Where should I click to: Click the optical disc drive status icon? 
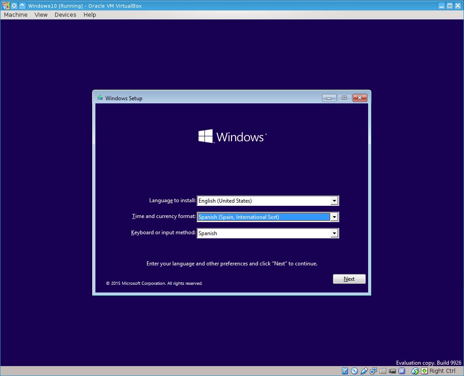tap(354, 371)
